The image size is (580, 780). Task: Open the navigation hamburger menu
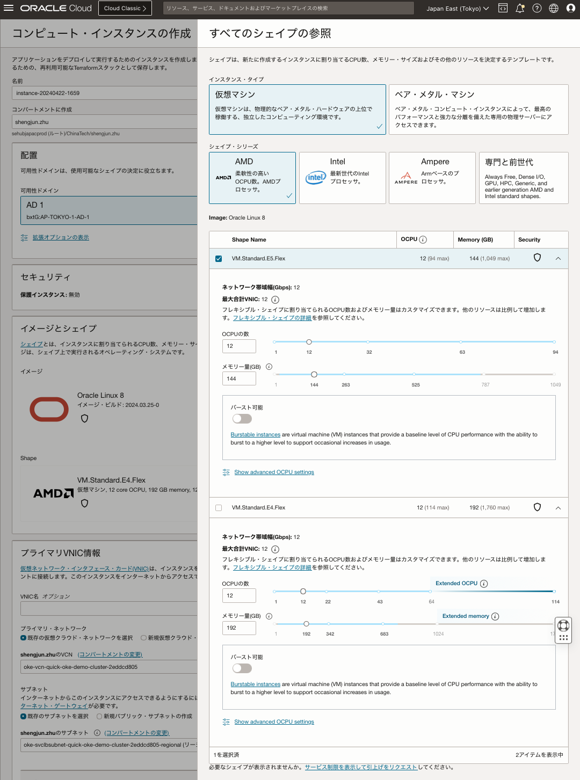(8, 8)
